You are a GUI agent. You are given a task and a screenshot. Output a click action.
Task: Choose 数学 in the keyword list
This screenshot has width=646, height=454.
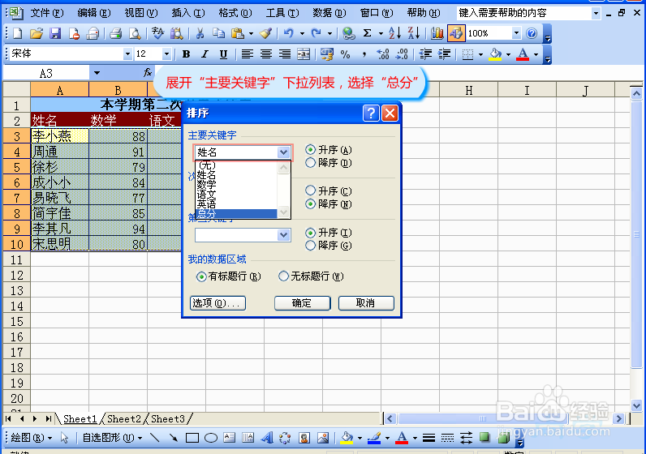tap(236, 184)
